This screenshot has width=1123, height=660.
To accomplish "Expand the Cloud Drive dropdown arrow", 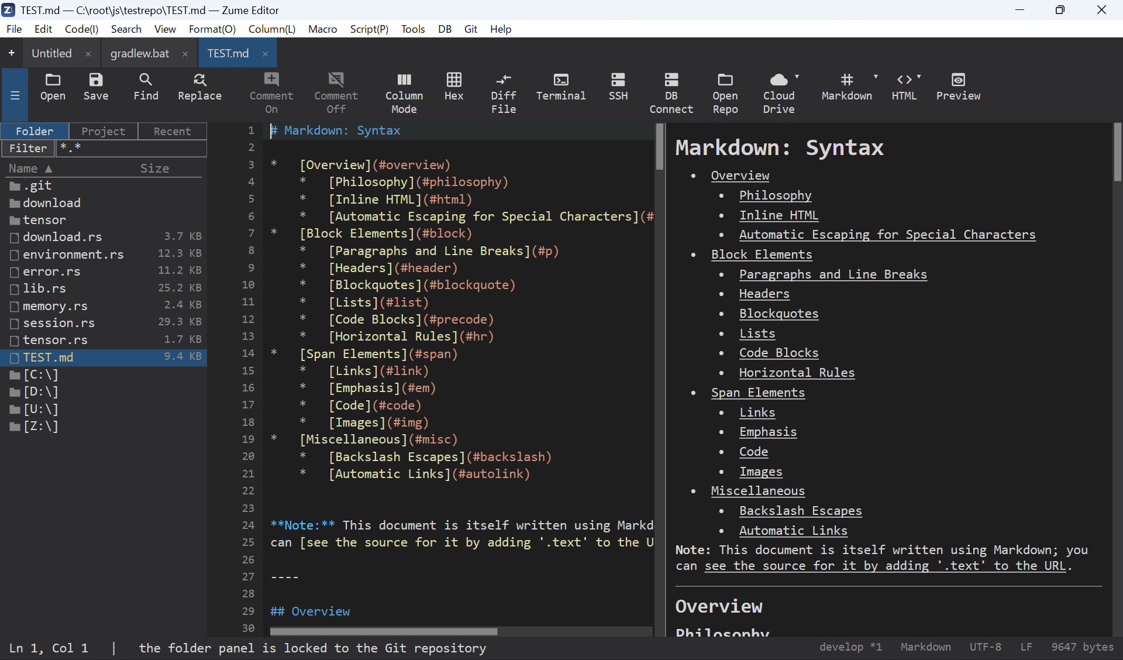I will [797, 77].
